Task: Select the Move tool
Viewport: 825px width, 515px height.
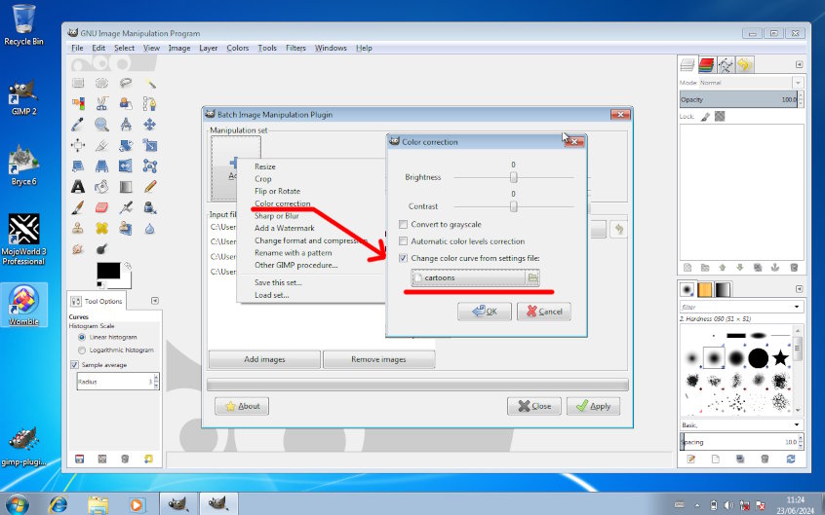Action: click(x=150, y=125)
